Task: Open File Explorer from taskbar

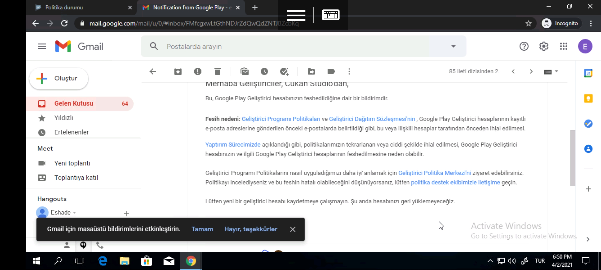Action: point(124,261)
